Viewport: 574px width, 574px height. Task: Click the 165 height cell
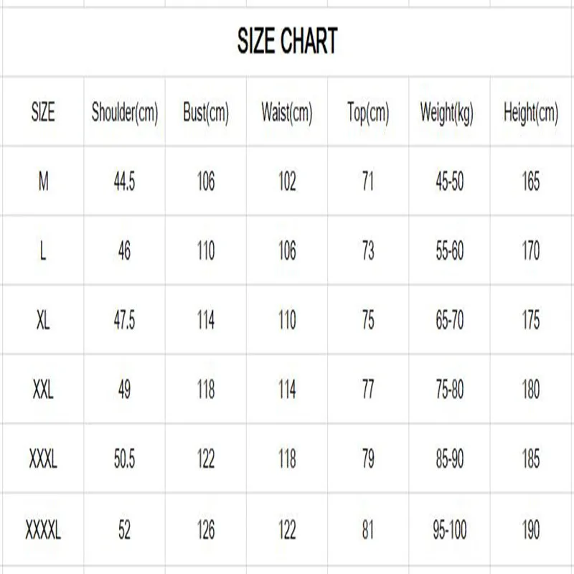pos(532,181)
